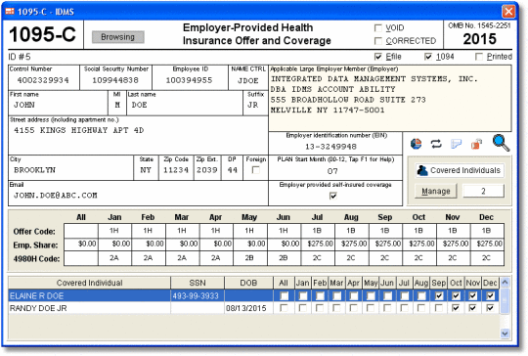
Task: Uncheck the Efile checkbox
Action: click(378, 57)
